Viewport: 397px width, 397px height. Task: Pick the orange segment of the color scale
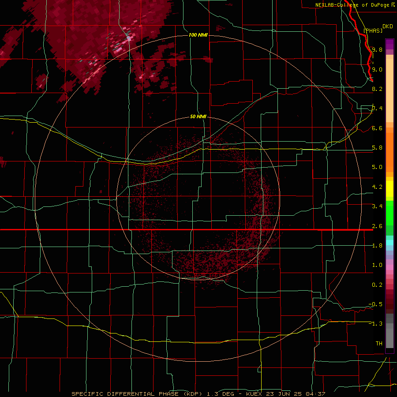pyautogui.click(x=390, y=152)
